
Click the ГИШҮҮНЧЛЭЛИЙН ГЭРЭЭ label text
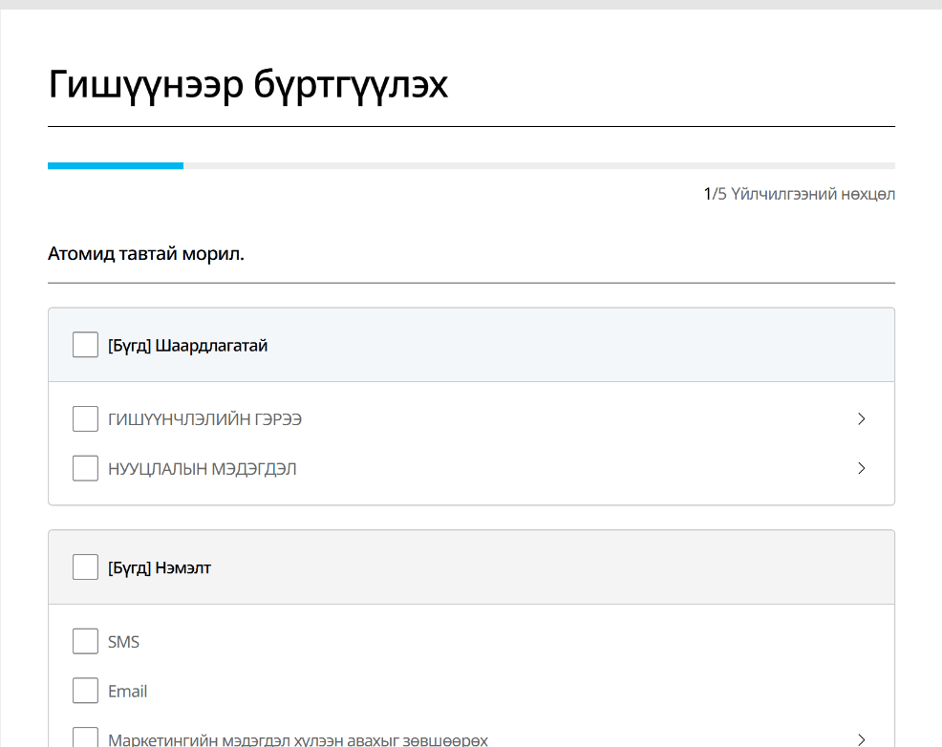pyautogui.click(x=204, y=419)
